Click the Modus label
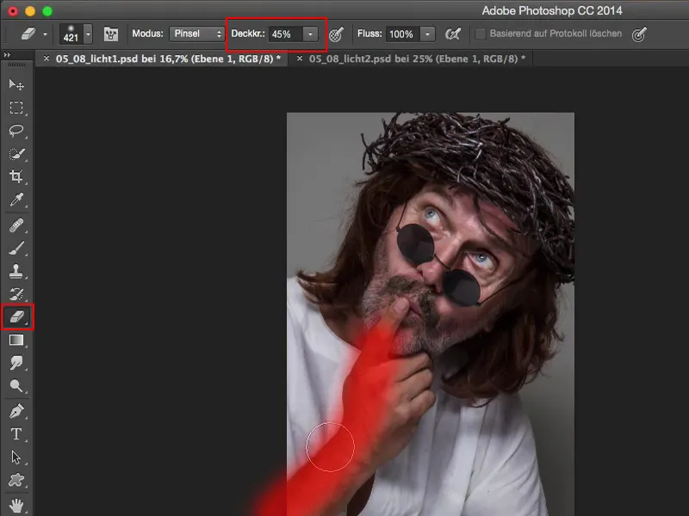 [x=147, y=34]
